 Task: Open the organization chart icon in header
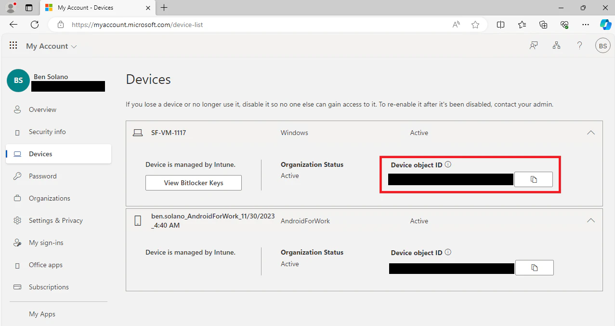click(557, 46)
